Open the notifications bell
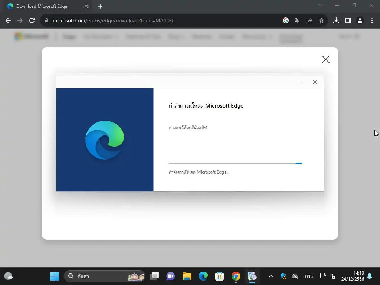This screenshot has height=285, width=380. pyautogui.click(x=370, y=276)
